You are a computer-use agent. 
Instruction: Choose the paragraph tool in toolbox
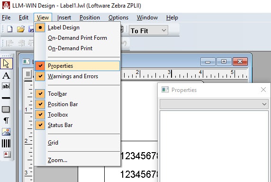(6, 120)
